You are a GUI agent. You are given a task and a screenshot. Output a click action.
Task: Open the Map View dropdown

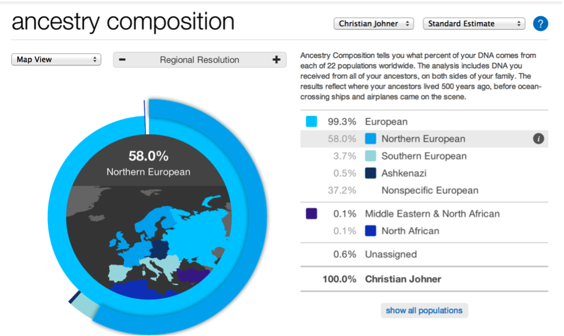coord(56,59)
